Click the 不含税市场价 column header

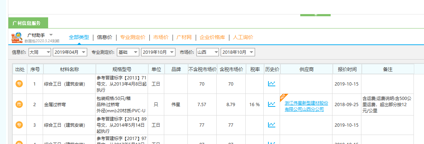click(x=202, y=69)
